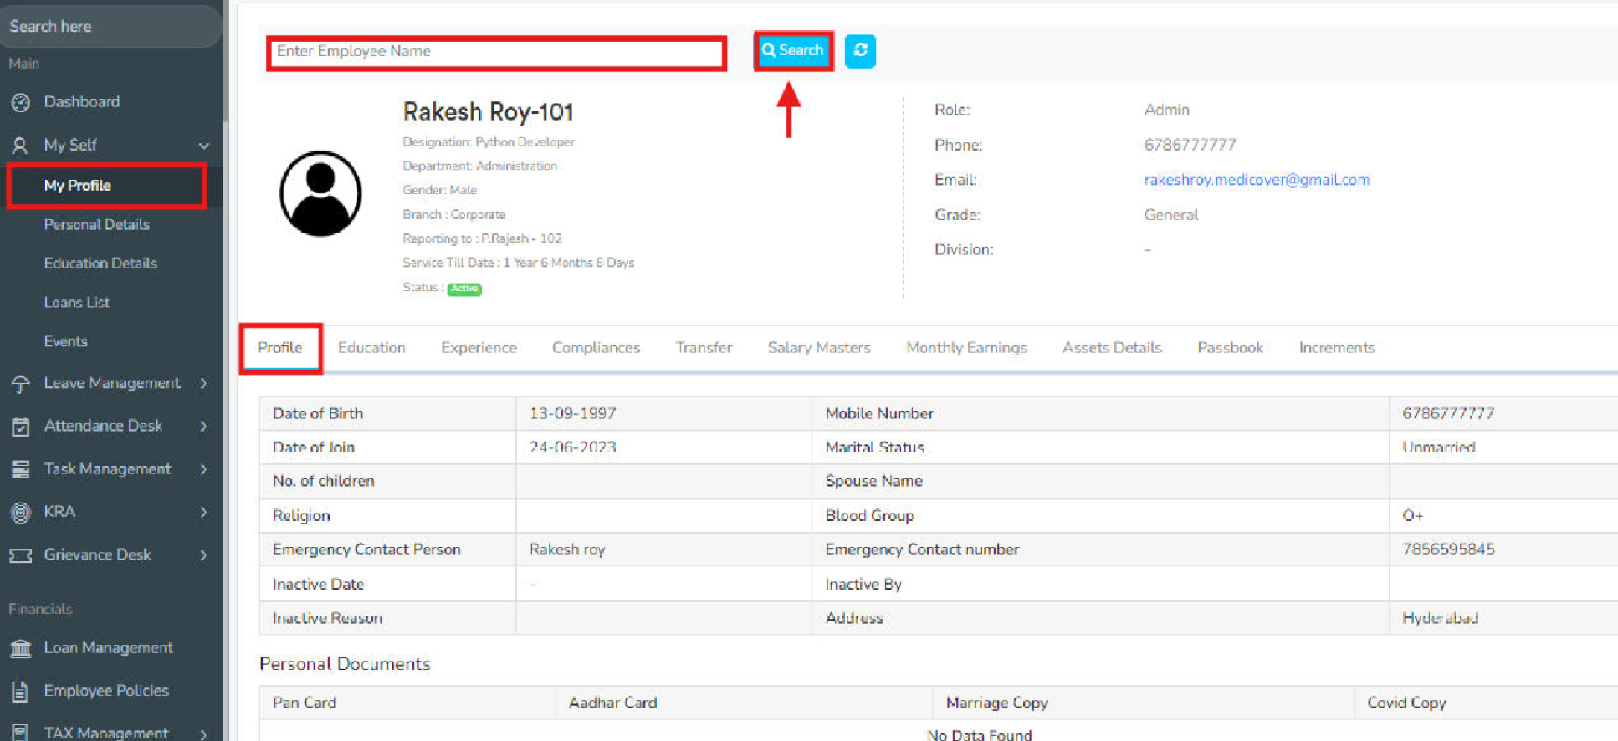Open the Transfer tab
The width and height of the screenshot is (1618, 741).
pos(704,348)
